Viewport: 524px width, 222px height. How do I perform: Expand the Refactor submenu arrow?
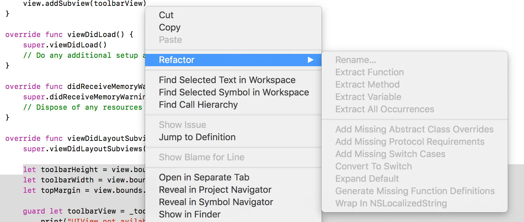(x=310, y=60)
